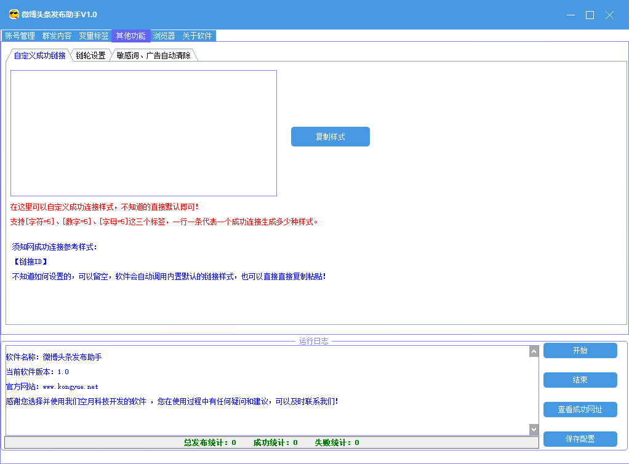The height and width of the screenshot is (464, 629).
Task: Open the 其他功能 tab
Action: click(130, 36)
